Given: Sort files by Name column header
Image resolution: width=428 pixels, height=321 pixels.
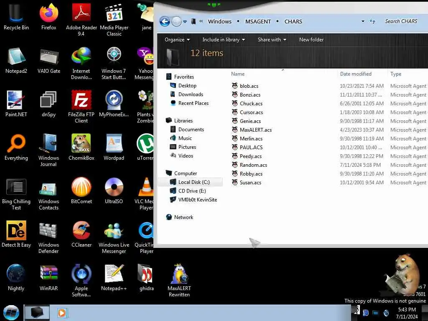Looking at the screenshot, I should pos(283,74).
